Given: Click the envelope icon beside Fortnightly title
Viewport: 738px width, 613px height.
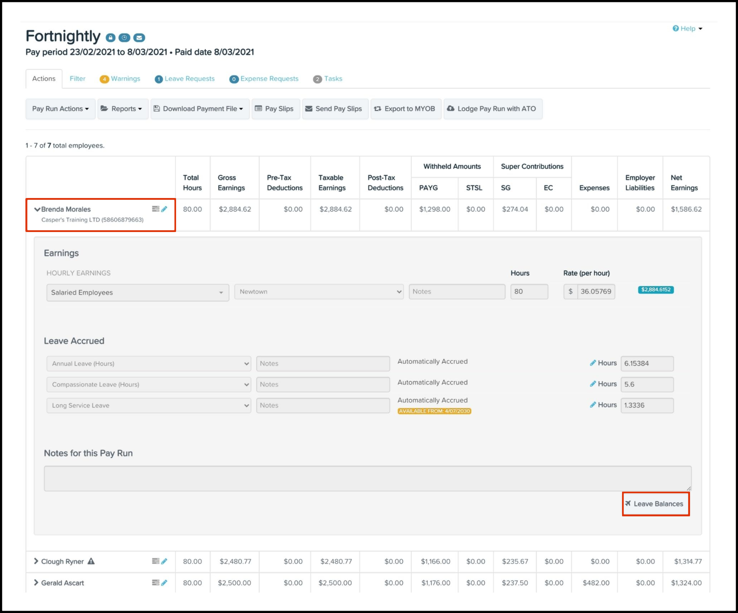Looking at the screenshot, I should 139,38.
